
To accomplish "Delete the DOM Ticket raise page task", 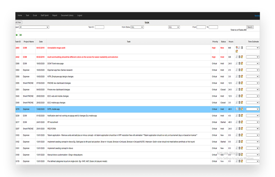I will (x=239, y=63).
